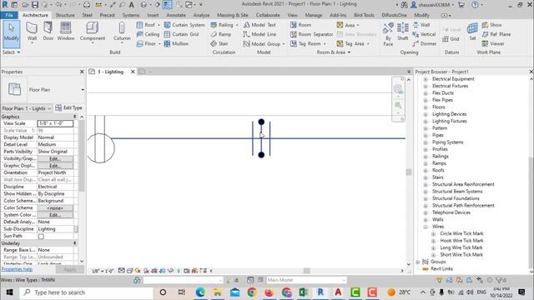Close the 1 - Lighting view tab

[x=133, y=72]
